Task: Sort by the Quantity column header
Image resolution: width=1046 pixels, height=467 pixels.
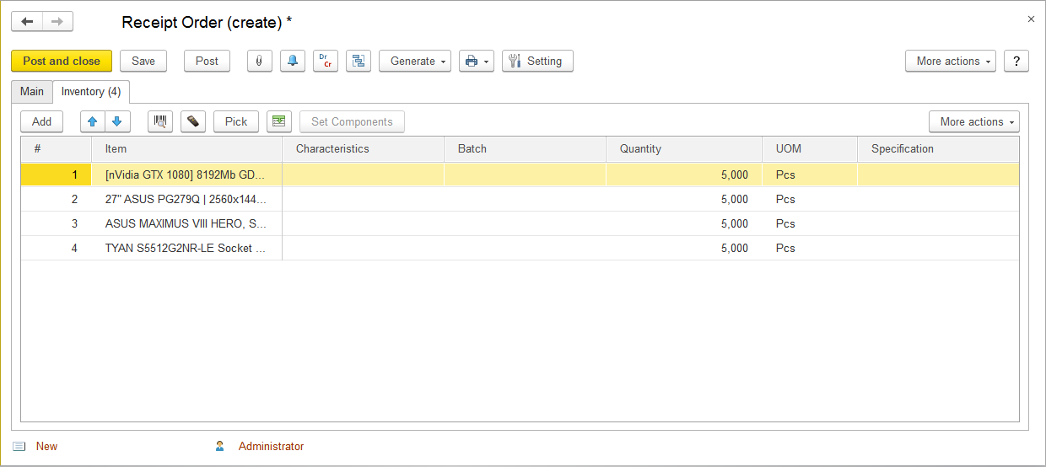Action: (x=683, y=149)
